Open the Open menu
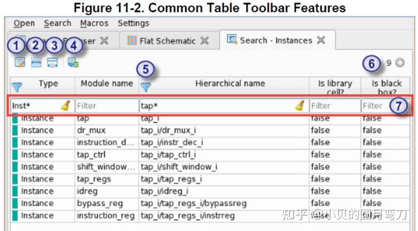Image resolution: width=418 pixels, height=231 pixels. (24, 24)
